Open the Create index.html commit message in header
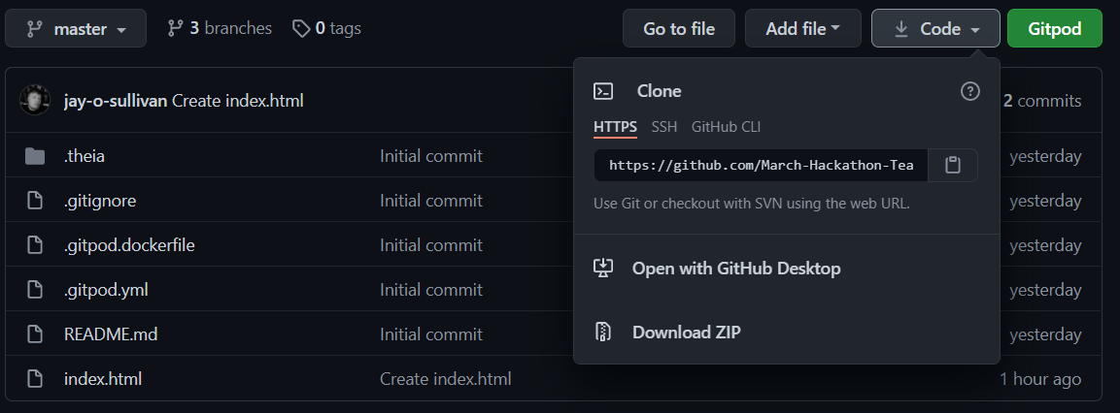The image size is (1120, 413). point(238,101)
